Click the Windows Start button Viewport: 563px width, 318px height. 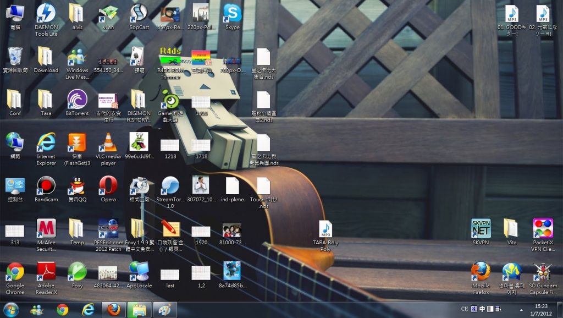(11, 309)
